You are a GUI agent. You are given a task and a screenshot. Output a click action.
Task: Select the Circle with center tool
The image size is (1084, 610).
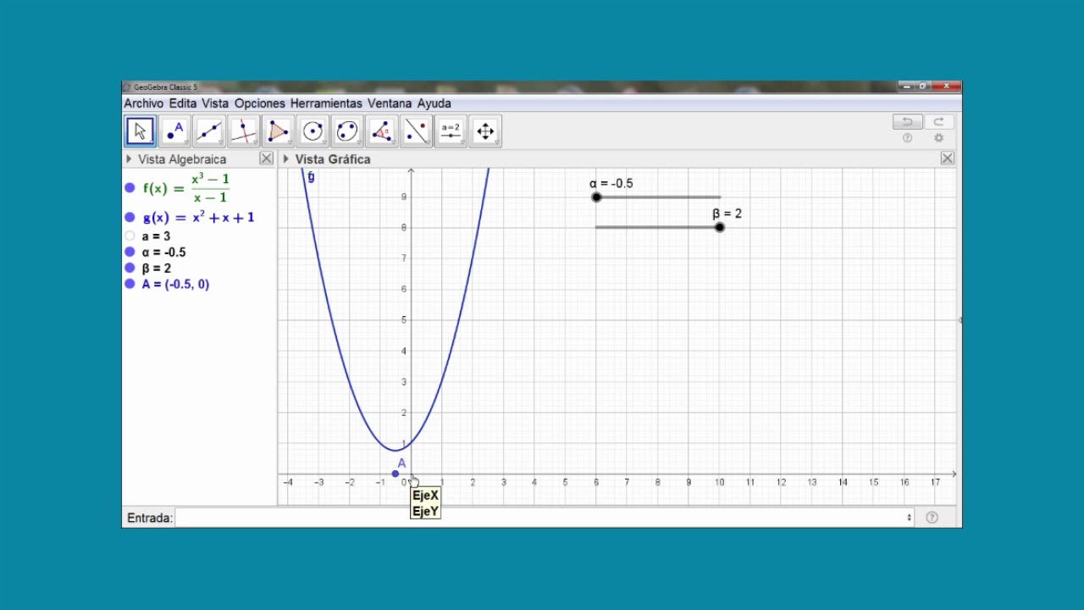coord(312,131)
